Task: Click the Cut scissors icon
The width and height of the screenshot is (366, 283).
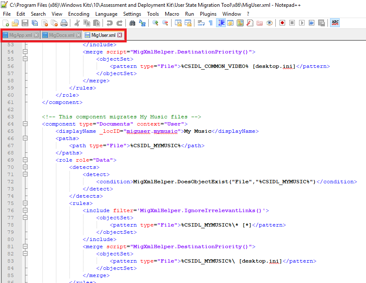Action: click(x=77, y=23)
